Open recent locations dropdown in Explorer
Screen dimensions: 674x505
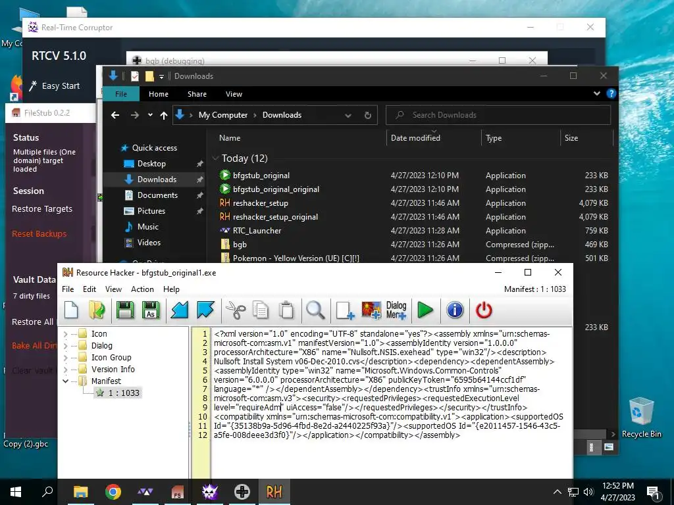150,115
